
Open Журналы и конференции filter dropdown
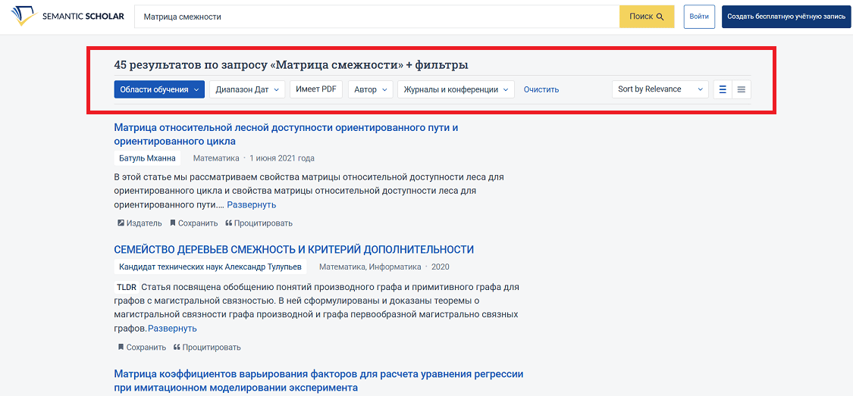(x=456, y=89)
